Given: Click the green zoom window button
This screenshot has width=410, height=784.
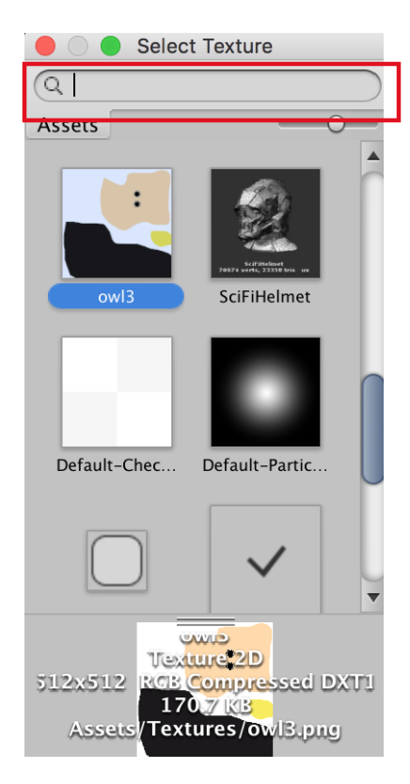Looking at the screenshot, I should tap(111, 46).
